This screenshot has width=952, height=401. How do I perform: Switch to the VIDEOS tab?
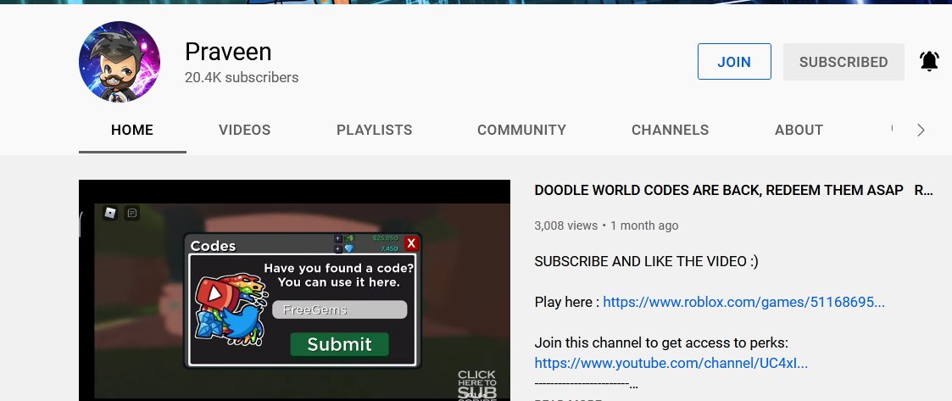(245, 130)
